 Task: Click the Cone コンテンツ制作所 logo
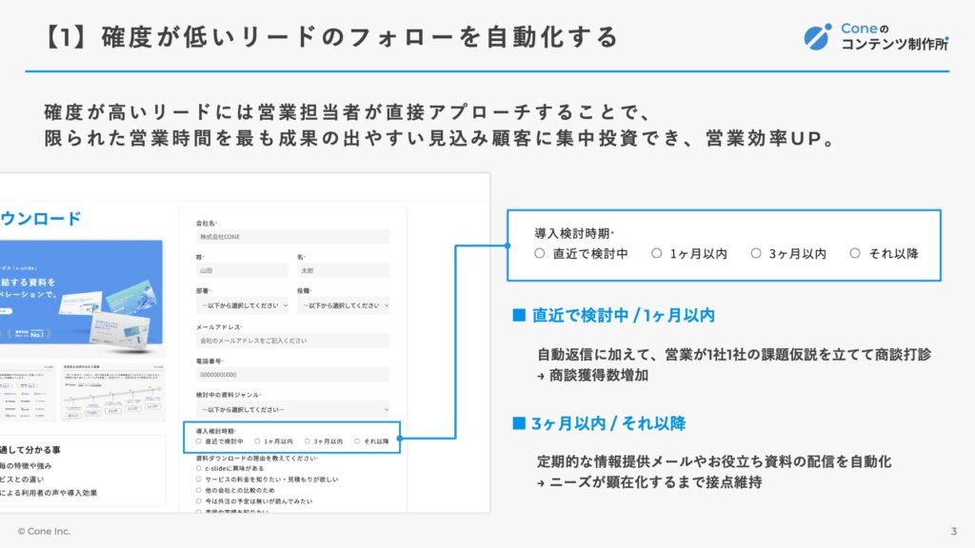coord(876,37)
